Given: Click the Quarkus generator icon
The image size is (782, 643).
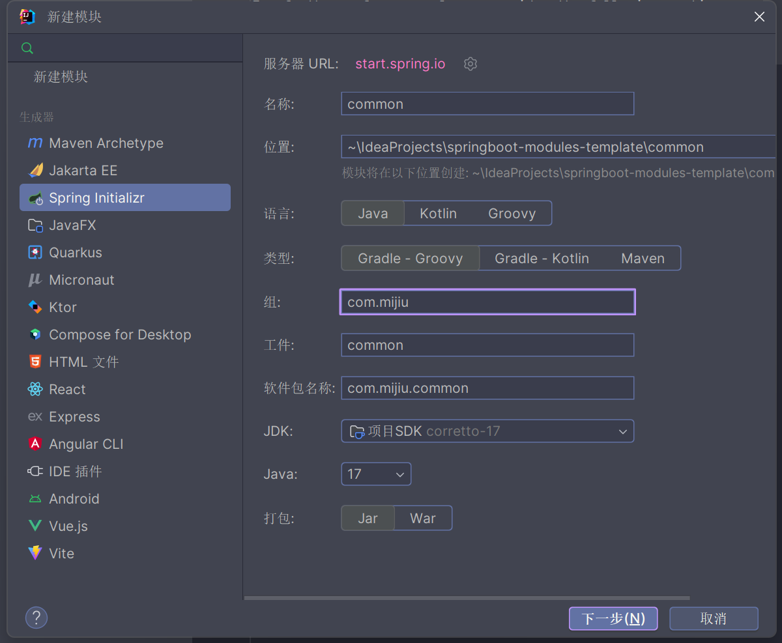Looking at the screenshot, I should point(35,252).
